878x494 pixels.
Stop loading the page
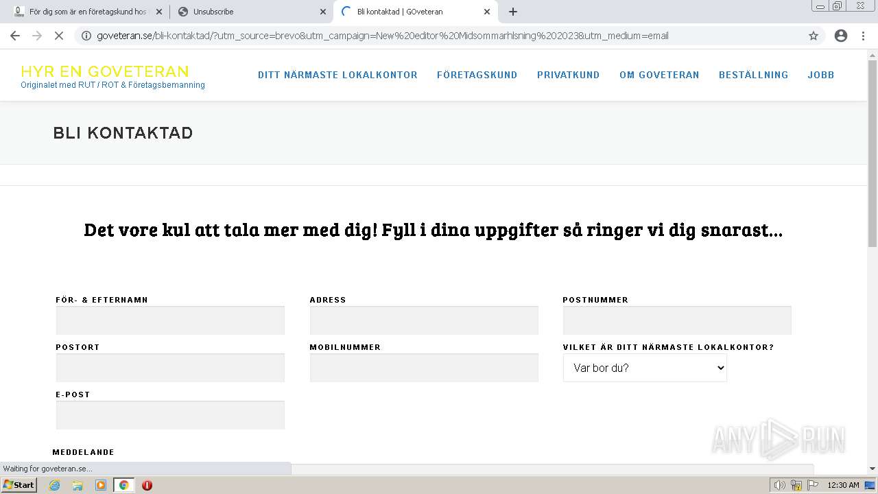59,36
